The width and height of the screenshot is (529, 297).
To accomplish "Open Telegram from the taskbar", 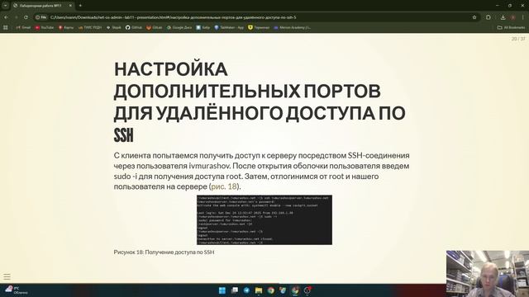I will [x=246, y=290].
